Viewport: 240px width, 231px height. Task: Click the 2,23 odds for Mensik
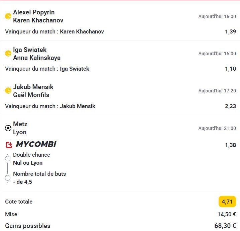pos(230,106)
